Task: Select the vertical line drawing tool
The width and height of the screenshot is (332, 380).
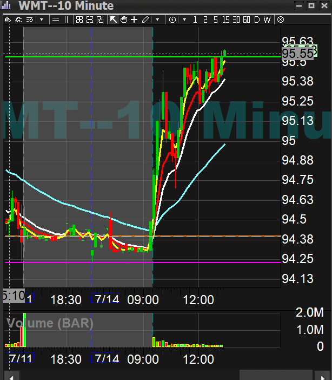Action: click(x=66, y=19)
